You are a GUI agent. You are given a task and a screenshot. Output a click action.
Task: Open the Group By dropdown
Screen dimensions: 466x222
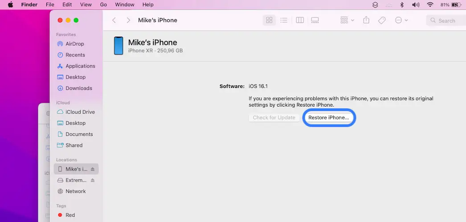(347, 20)
